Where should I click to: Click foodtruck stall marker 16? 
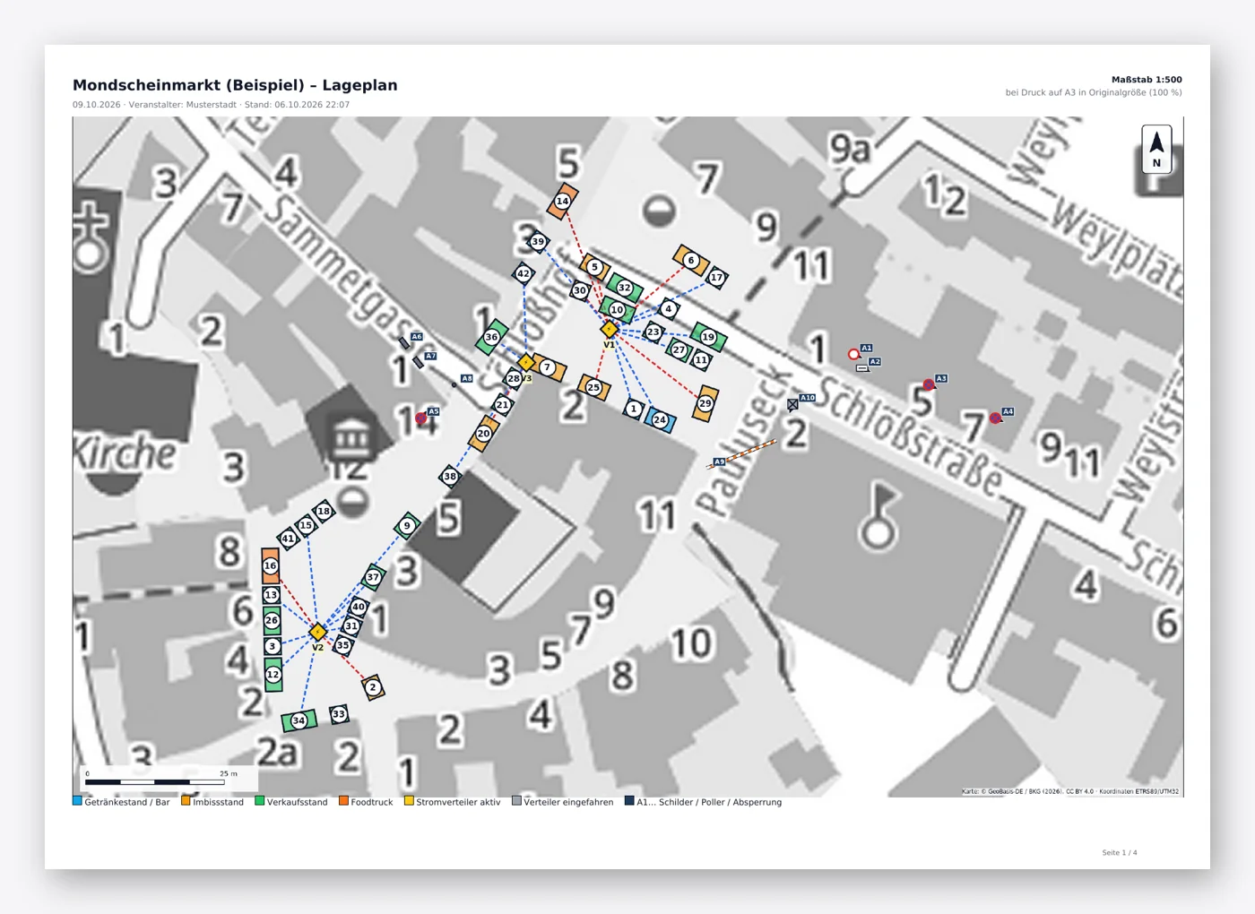[271, 566]
